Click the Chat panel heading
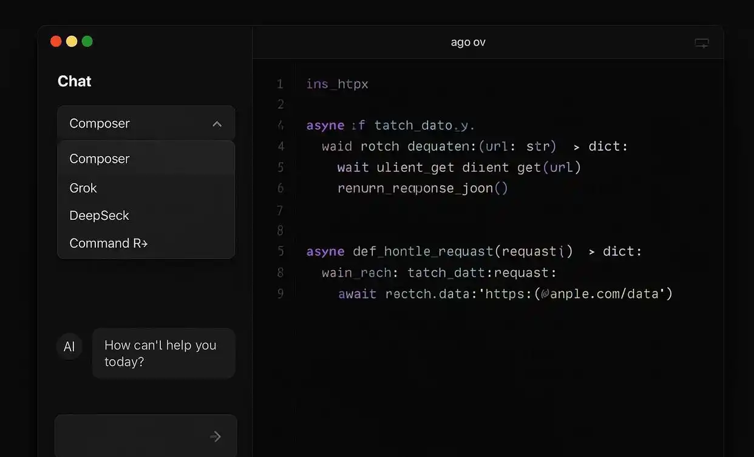 [x=75, y=81]
